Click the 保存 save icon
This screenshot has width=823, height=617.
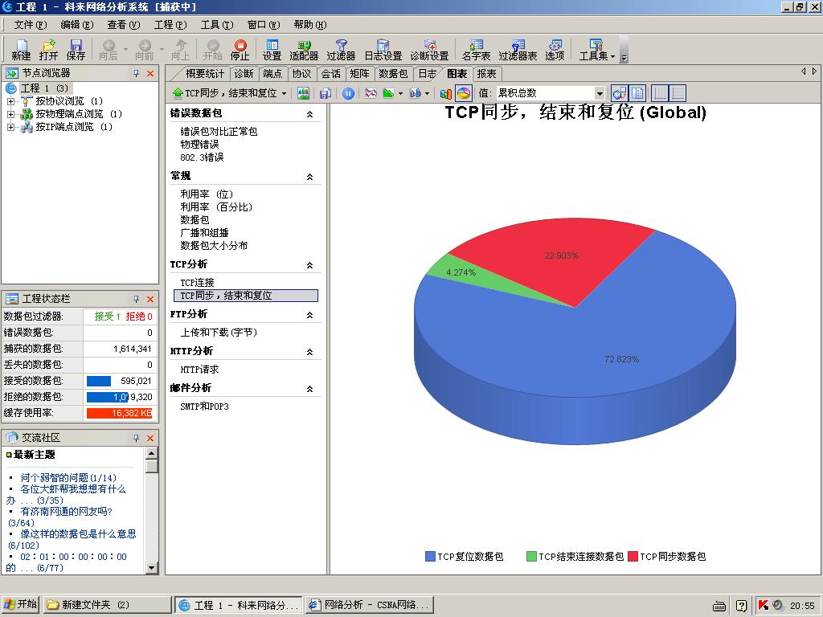pos(76,49)
